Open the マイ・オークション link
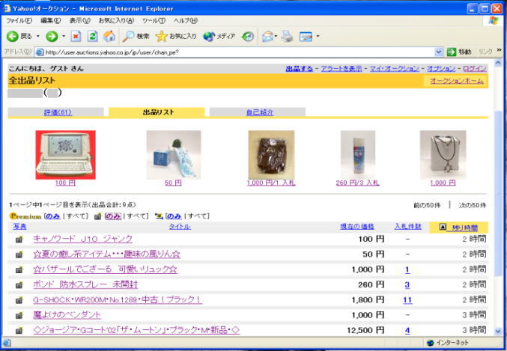 394,69
